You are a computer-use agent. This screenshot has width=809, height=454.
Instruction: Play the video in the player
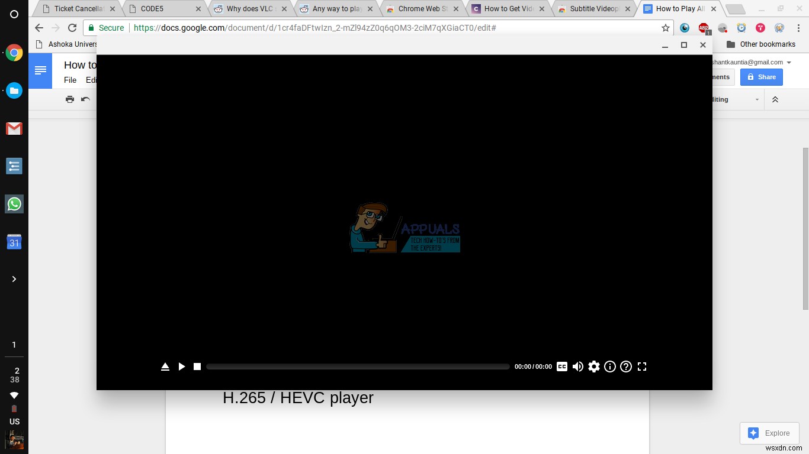[182, 367]
